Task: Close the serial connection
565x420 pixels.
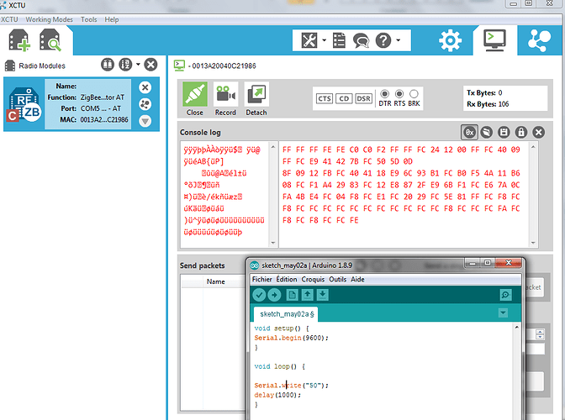Action: (x=195, y=99)
